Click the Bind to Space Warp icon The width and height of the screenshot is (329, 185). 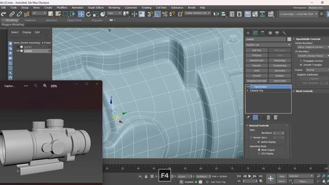(x=27, y=14)
